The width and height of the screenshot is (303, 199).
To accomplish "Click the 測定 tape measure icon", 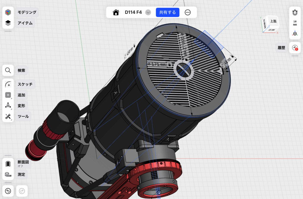I will point(8,174).
